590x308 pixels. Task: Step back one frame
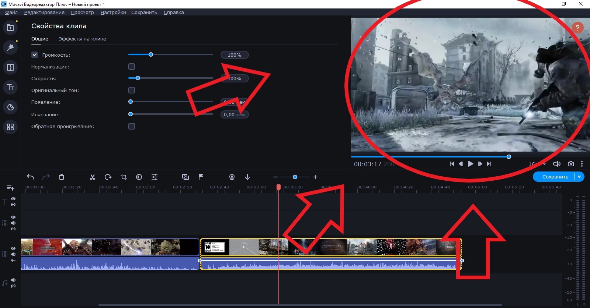click(x=461, y=164)
